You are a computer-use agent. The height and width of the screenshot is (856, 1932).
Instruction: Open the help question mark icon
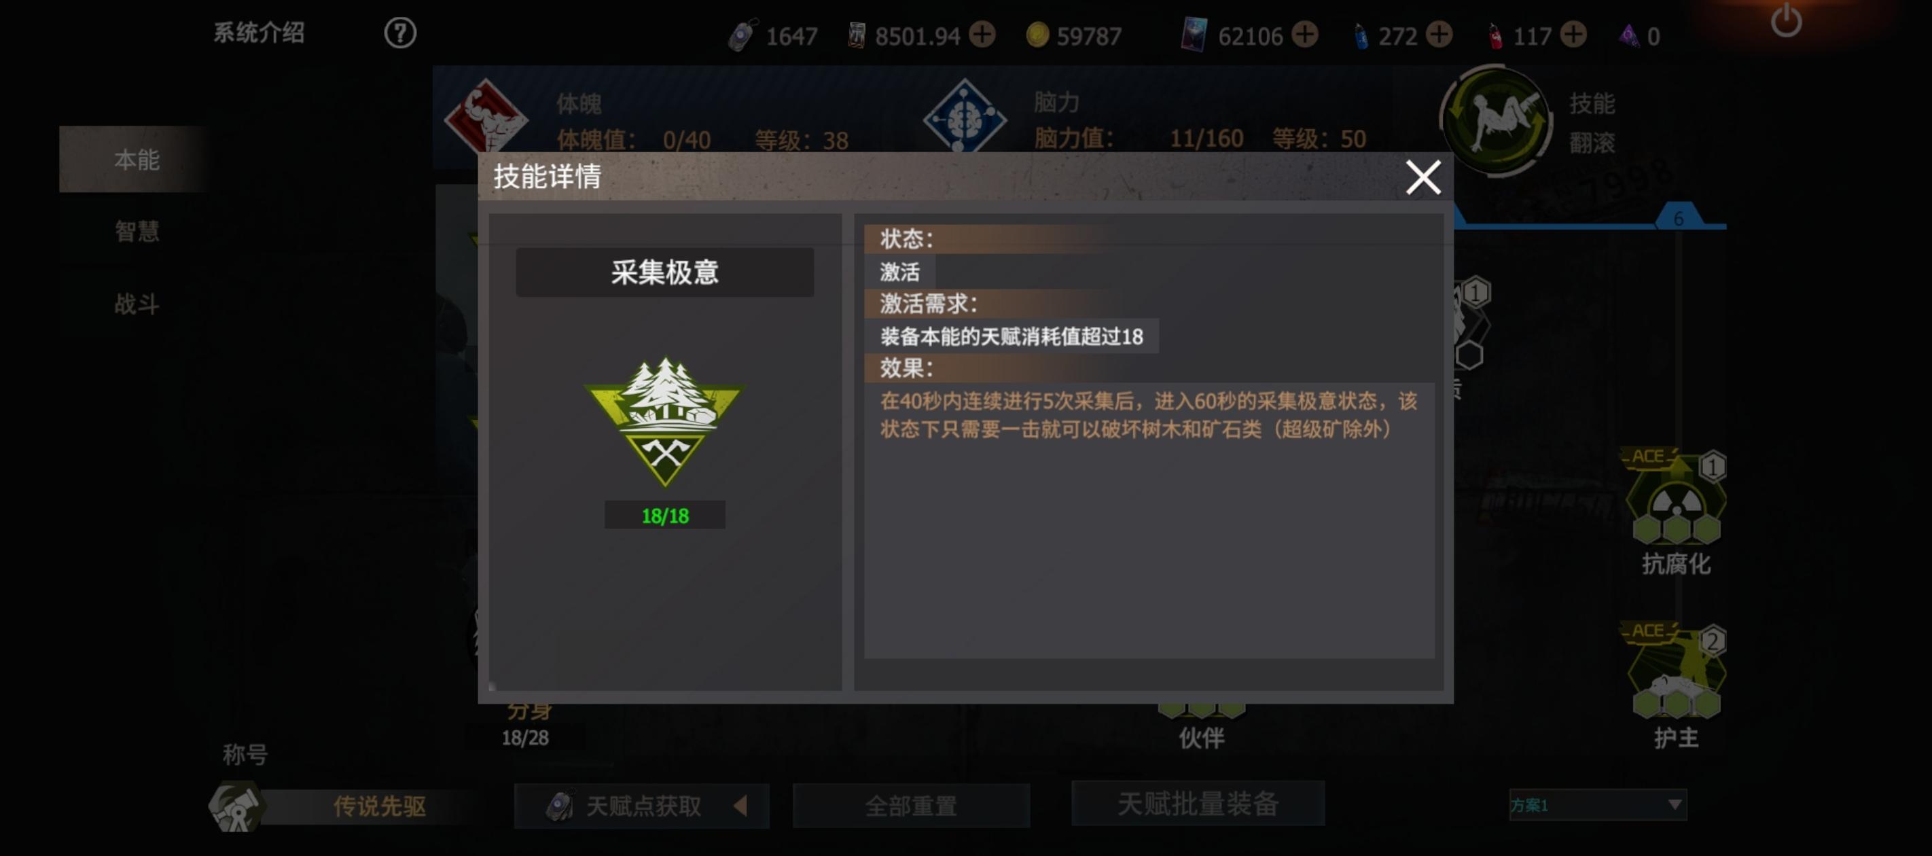399,33
